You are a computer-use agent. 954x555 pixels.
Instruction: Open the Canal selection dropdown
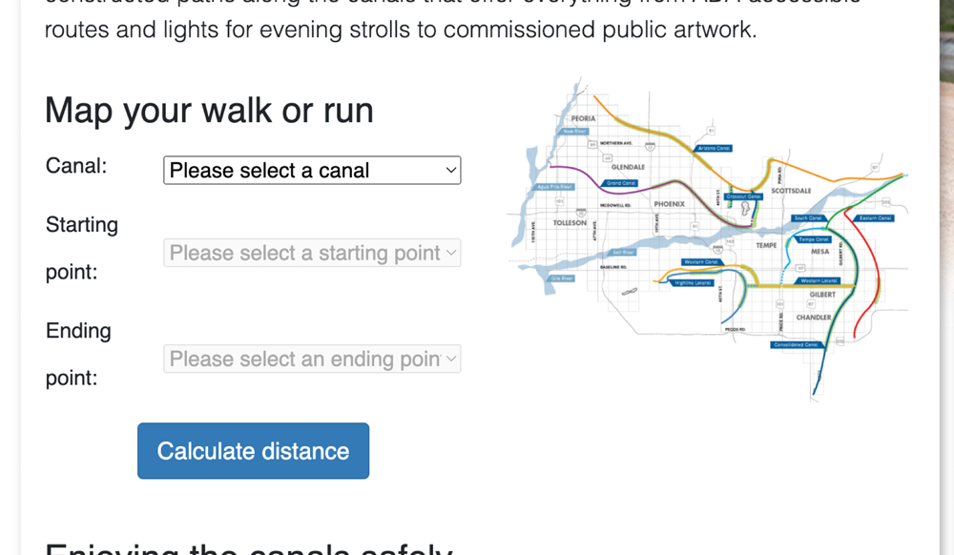pyautogui.click(x=312, y=171)
